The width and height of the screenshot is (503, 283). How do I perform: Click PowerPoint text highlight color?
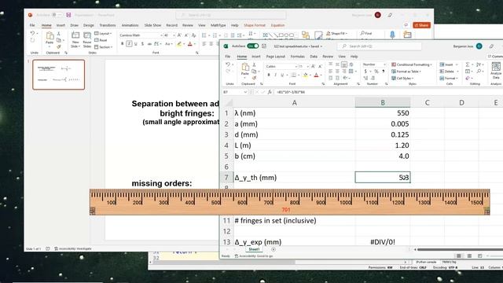[179, 44]
